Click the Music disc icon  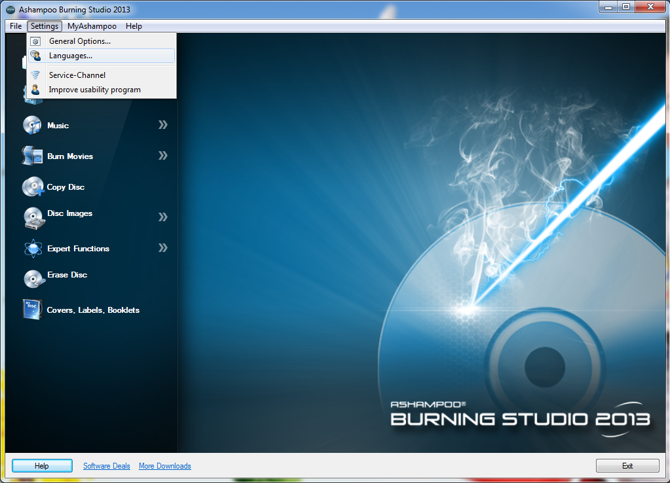coord(33,125)
